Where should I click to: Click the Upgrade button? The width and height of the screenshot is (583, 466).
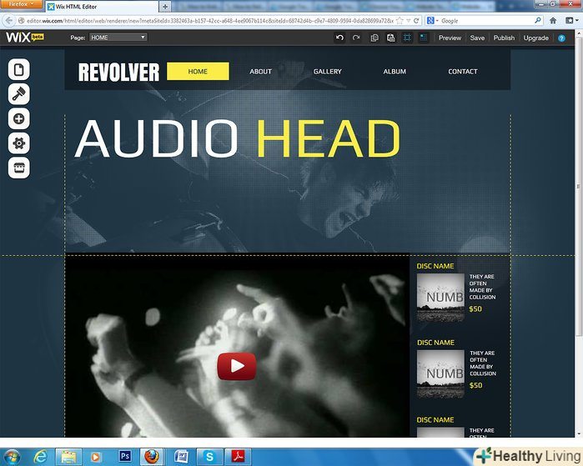pos(535,38)
